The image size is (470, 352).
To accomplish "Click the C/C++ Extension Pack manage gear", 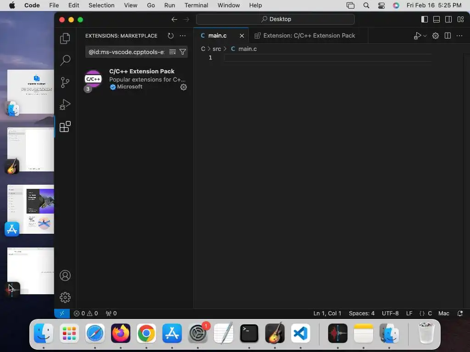I will tap(184, 87).
